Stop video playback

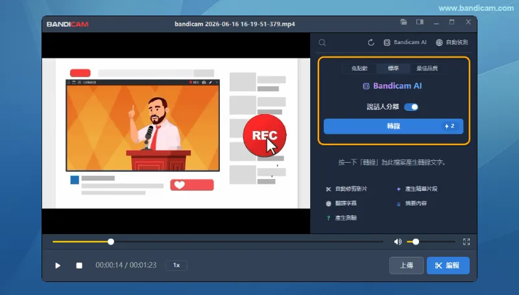point(79,266)
